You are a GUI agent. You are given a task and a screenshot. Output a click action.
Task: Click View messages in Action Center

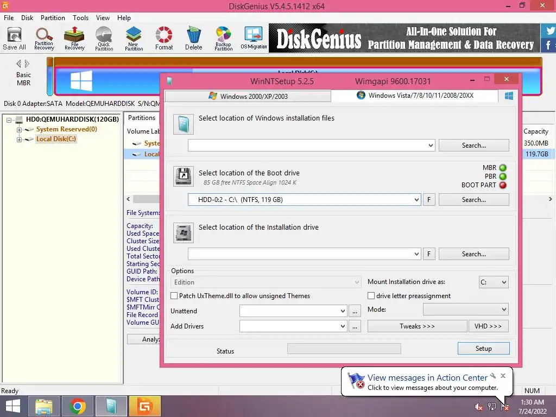(x=427, y=378)
